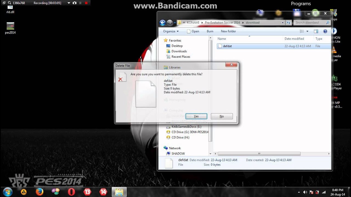Image resolution: width=351 pixels, height=197 pixels.
Task: Close the Delete File dialog
Action: pos(231,65)
